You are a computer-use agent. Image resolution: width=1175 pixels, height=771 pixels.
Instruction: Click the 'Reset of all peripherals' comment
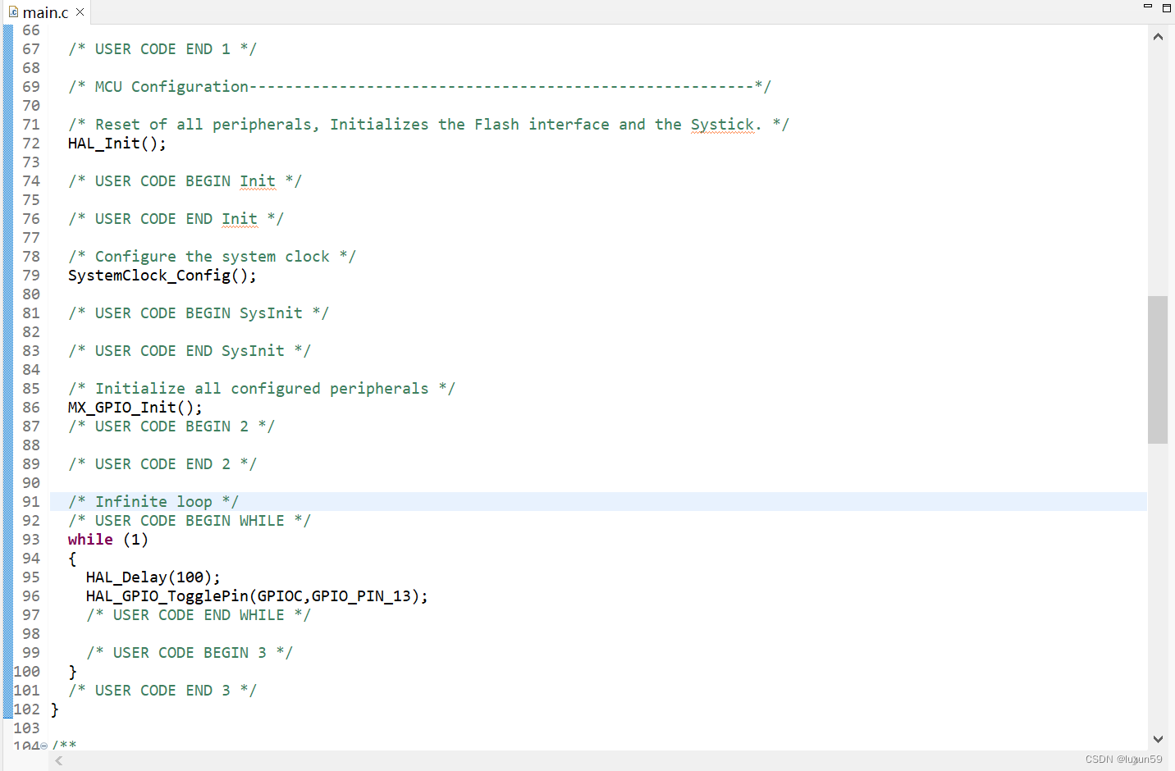pyautogui.click(x=428, y=125)
